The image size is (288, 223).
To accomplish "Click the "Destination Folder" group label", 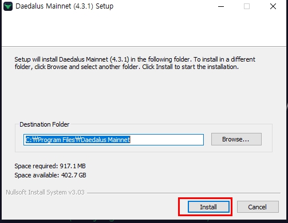I will pyautogui.click(x=45, y=124).
